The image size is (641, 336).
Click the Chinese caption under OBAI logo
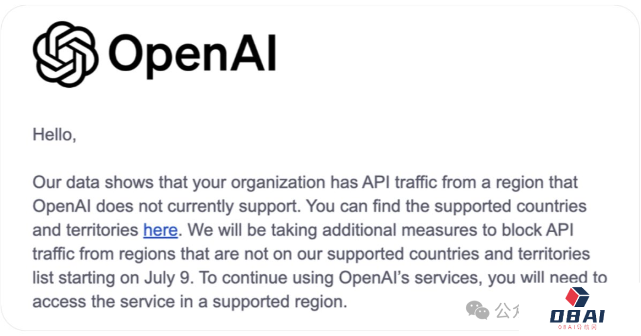(576, 327)
